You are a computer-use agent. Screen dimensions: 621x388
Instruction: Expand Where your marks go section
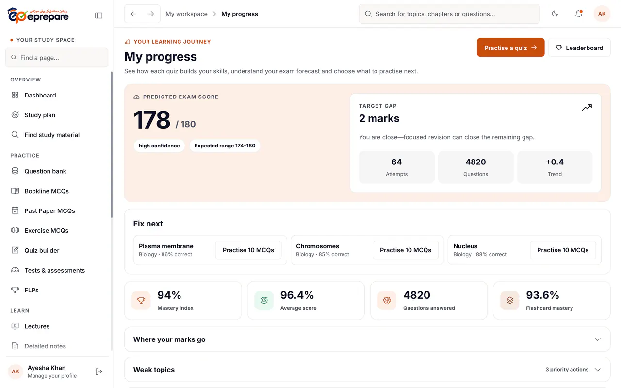pos(367,339)
